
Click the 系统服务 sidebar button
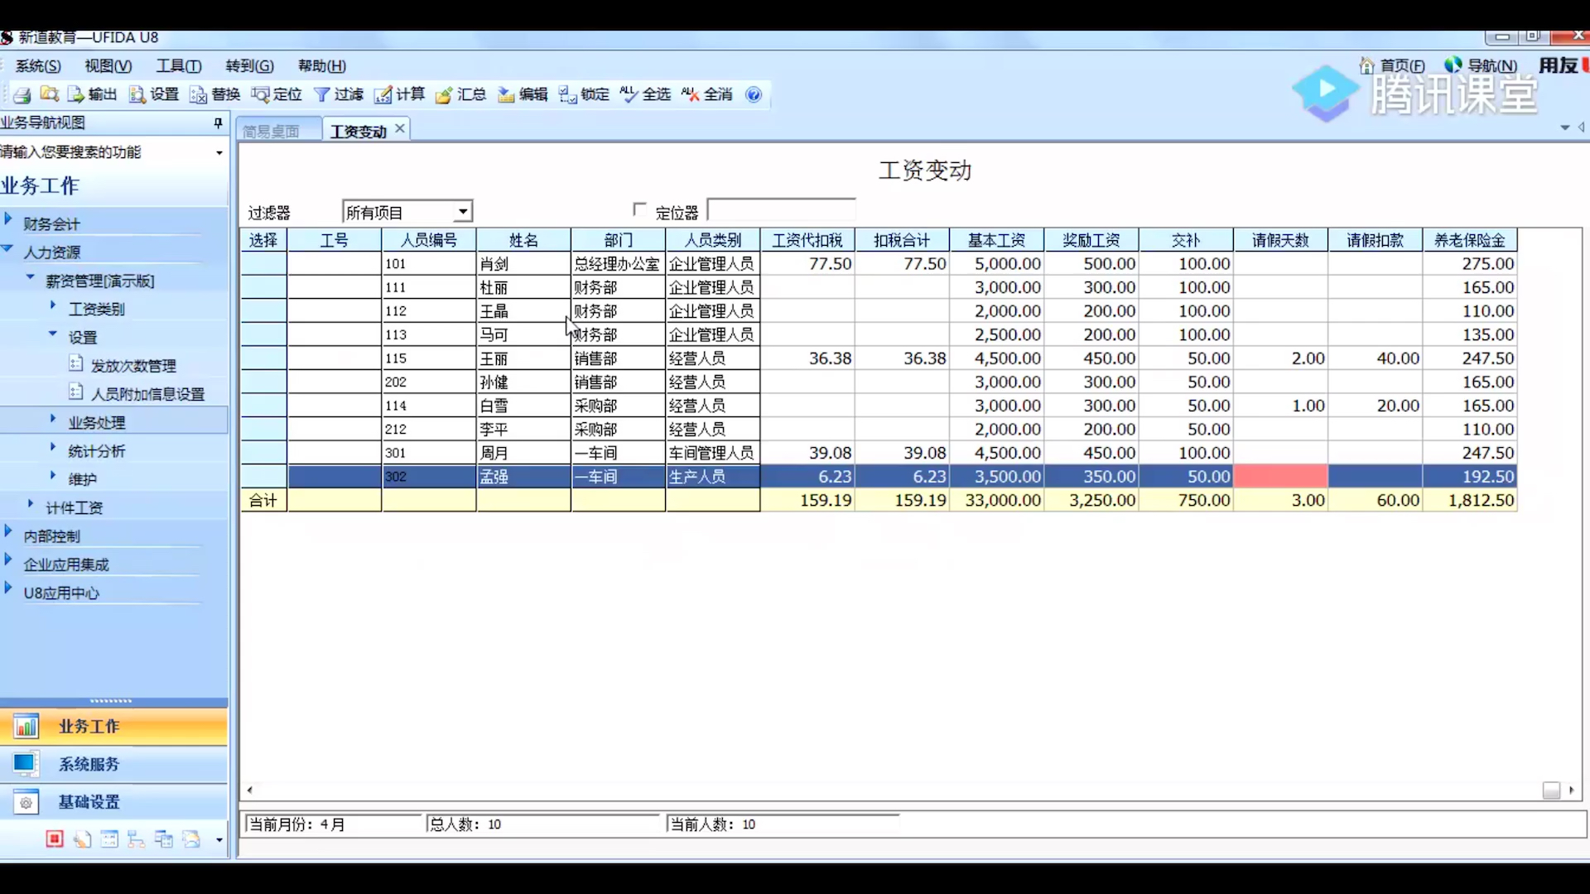point(89,763)
